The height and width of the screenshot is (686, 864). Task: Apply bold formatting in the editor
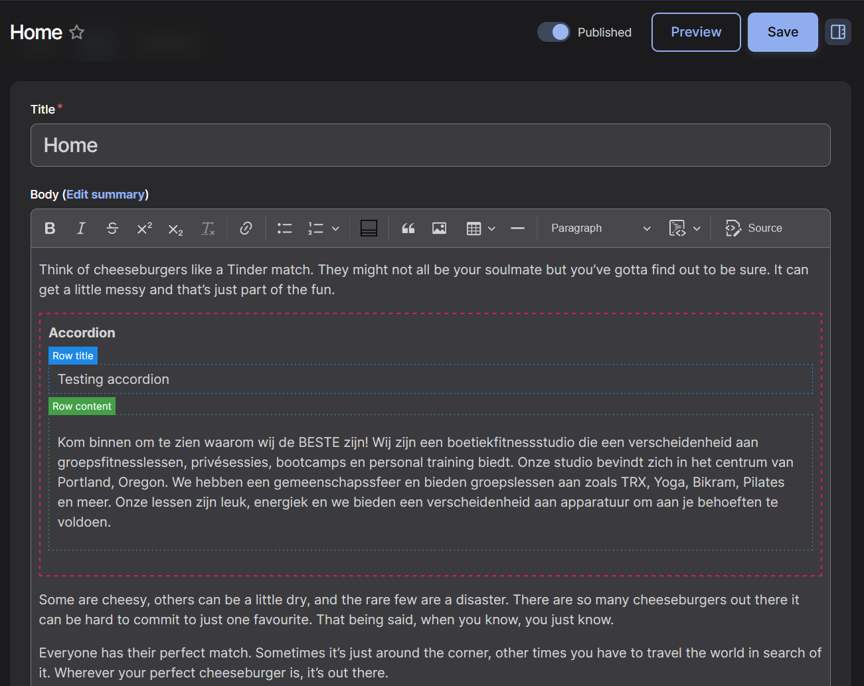(50, 228)
